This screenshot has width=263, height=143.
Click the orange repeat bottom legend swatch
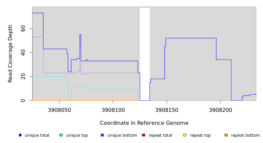click(x=226, y=135)
